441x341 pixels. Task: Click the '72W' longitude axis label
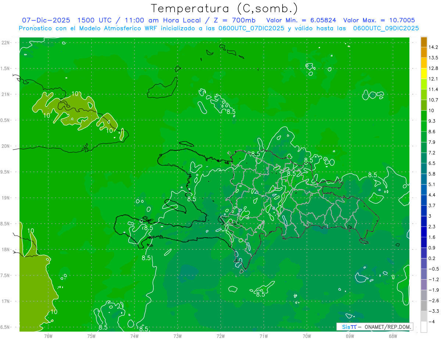(220, 336)
